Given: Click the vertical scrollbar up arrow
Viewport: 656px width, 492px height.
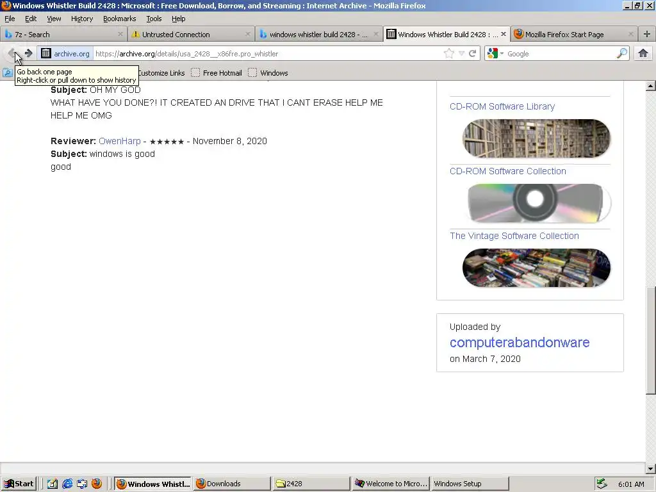Looking at the screenshot, I should [x=650, y=86].
